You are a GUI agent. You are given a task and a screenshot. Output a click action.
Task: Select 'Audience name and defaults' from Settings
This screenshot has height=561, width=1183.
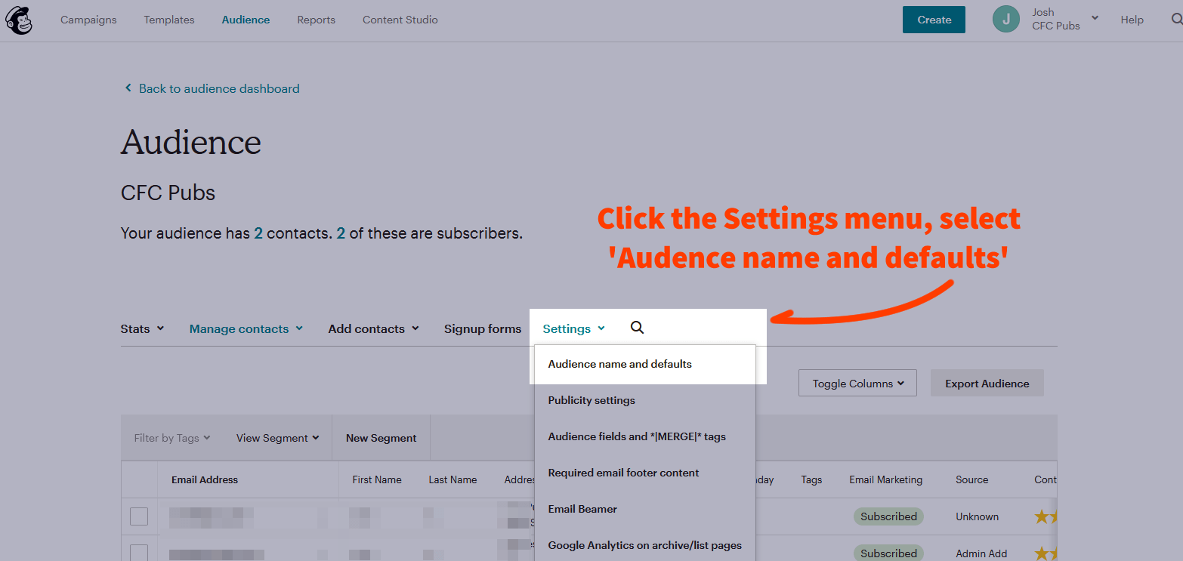[619, 363]
